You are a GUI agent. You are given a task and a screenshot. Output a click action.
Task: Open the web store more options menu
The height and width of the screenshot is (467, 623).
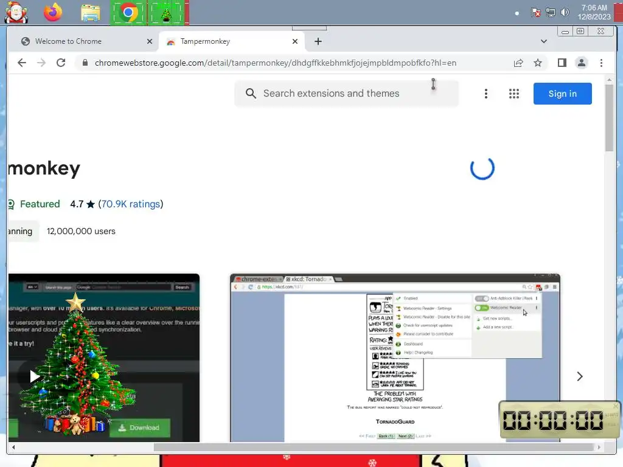486,94
